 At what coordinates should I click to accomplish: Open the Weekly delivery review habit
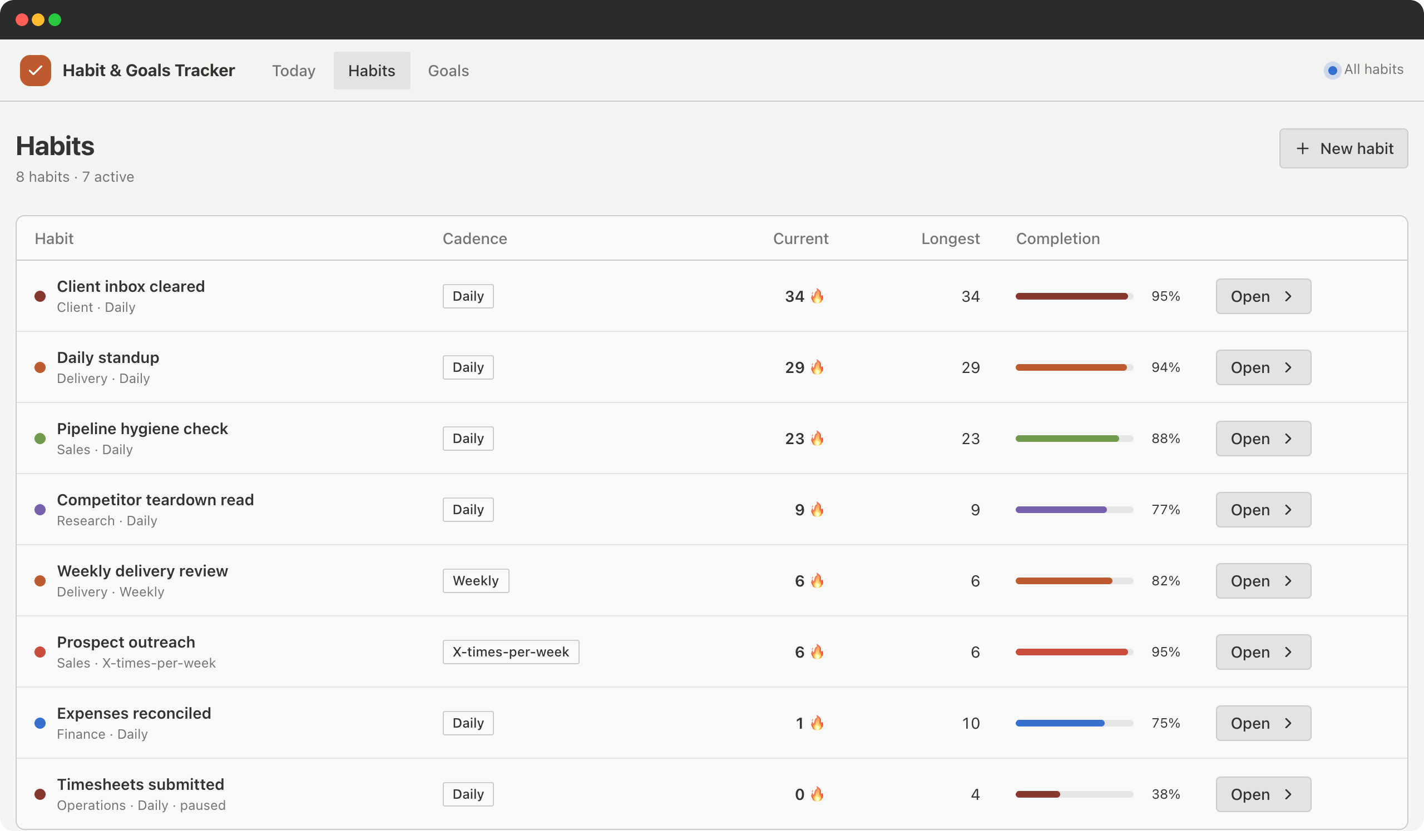pos(1263,581)
